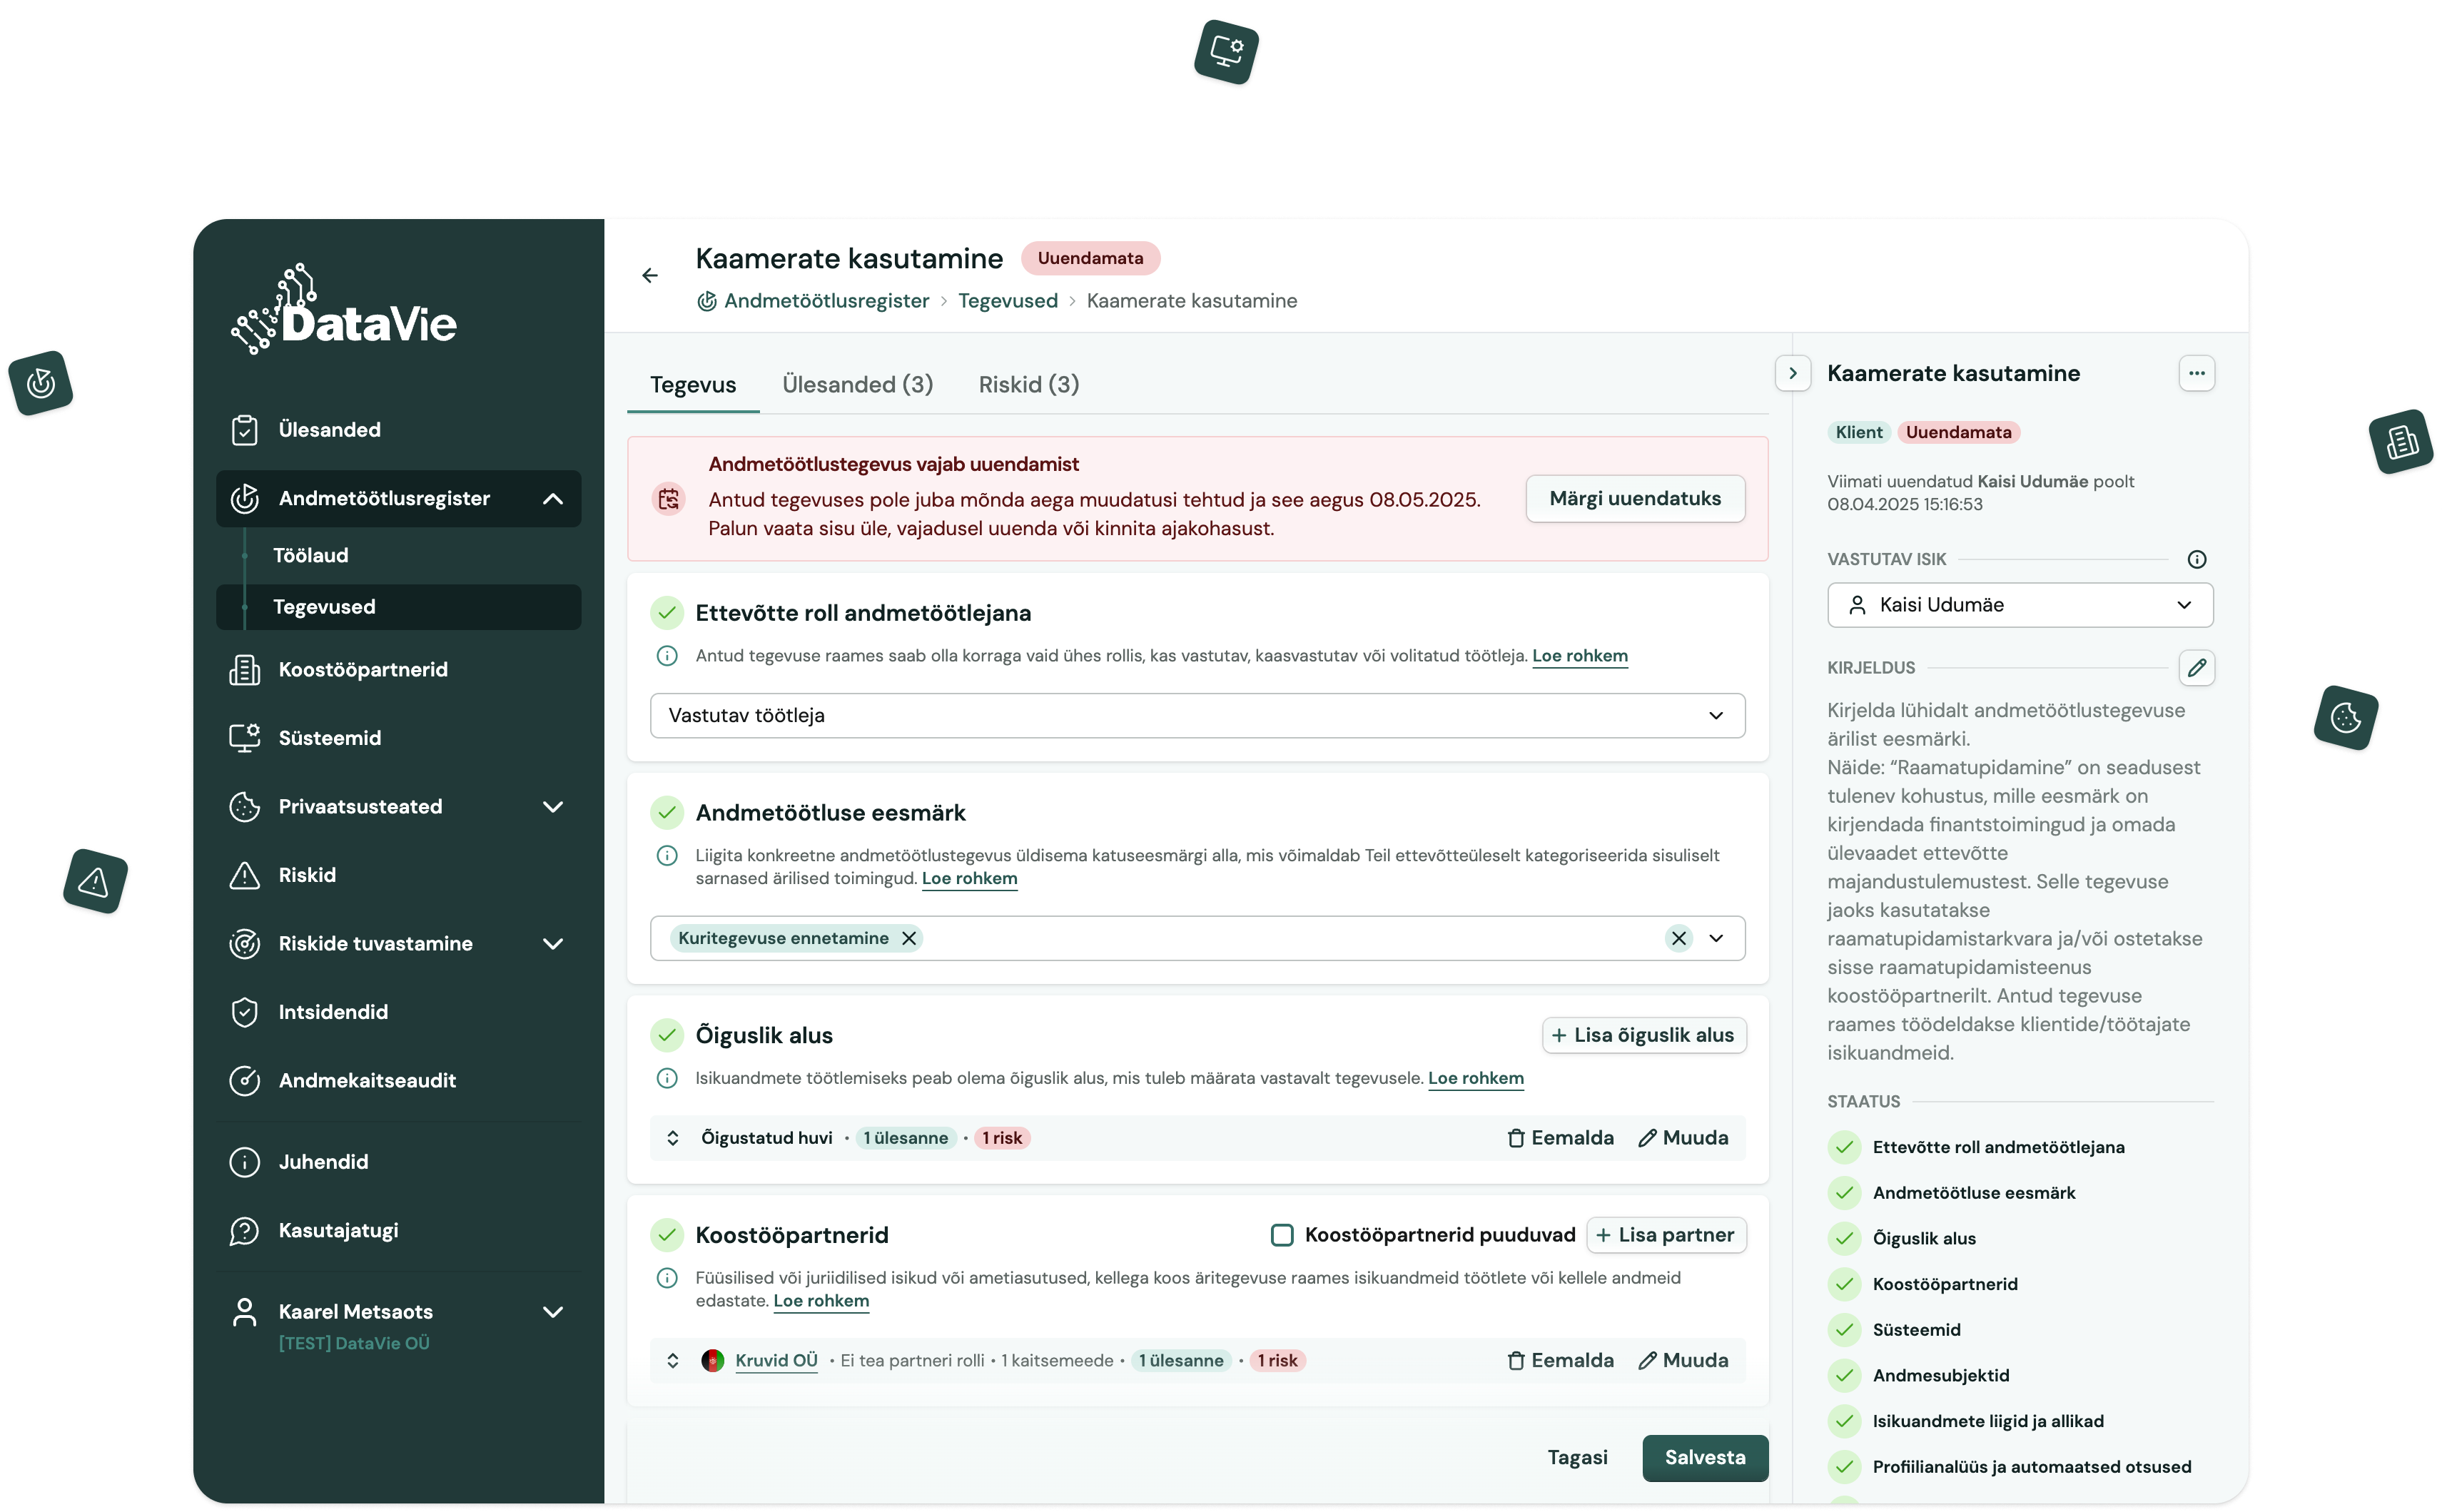Open Intsidendid in the sidebar
Viewport: 2442px width, 1512px height.
398,1012
